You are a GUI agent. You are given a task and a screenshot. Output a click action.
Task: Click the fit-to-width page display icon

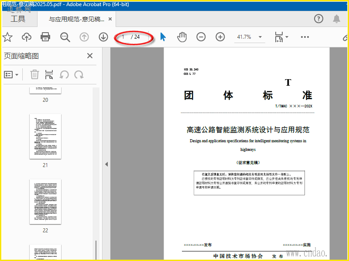tap(279, 37)
